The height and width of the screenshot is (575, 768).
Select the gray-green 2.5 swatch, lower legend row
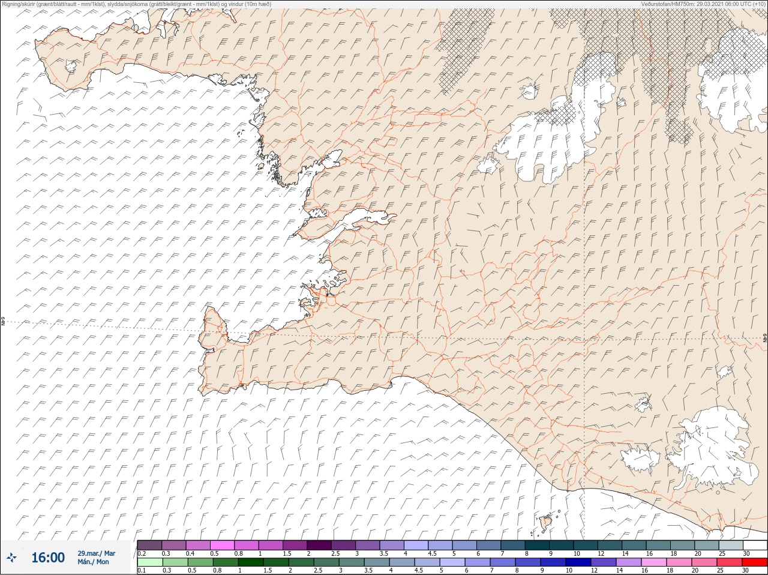[326, 562]
